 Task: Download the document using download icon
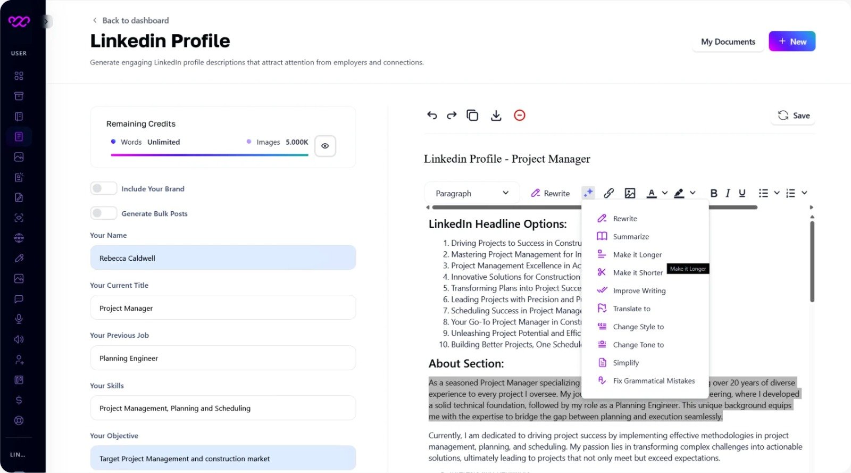pos(496,115)
